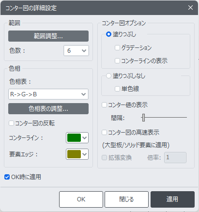The image size is (199, 212).
Task: Click the 適用 button
Action: (x=172, y=199)
